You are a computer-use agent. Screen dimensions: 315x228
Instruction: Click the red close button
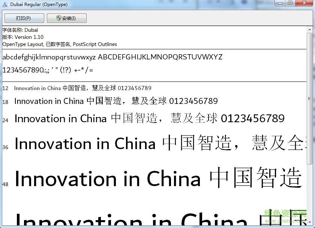click(304, 3)
